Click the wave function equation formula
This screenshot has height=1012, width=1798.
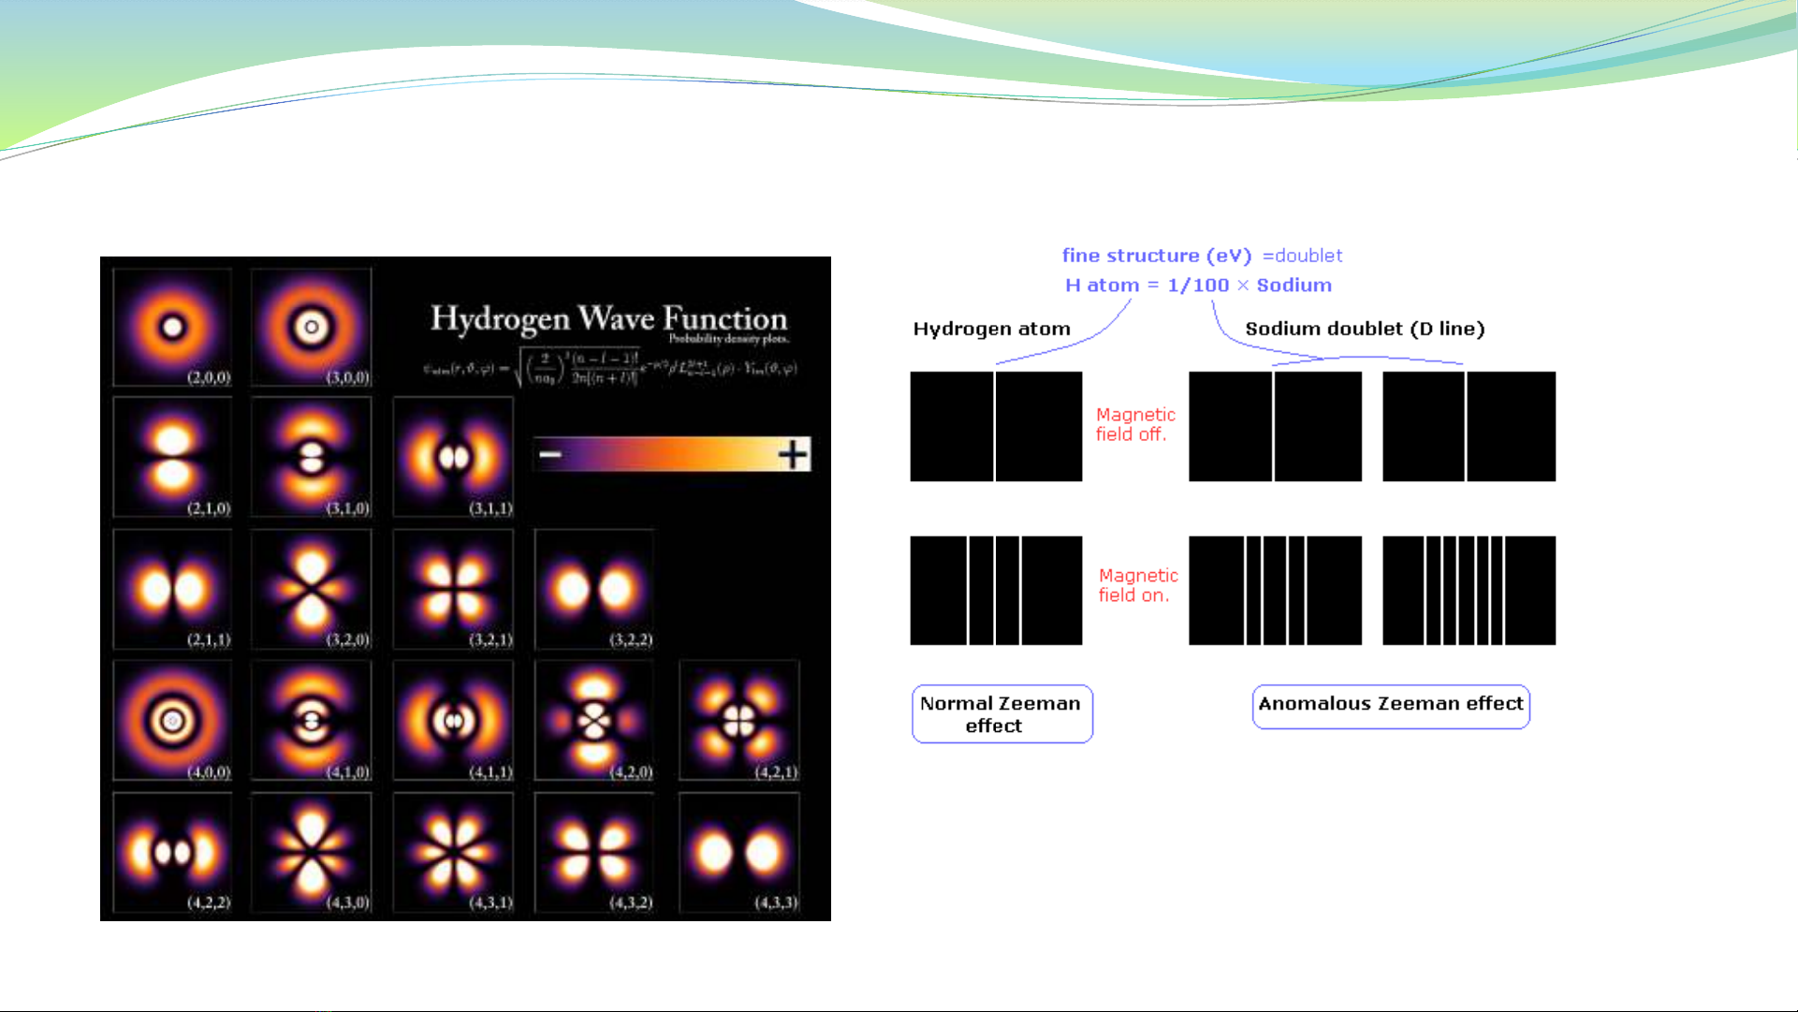[609, 368]
